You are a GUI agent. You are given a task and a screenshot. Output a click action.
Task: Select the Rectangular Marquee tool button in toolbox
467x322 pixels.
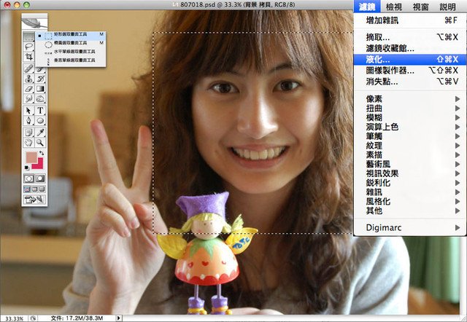click(28, 36)
